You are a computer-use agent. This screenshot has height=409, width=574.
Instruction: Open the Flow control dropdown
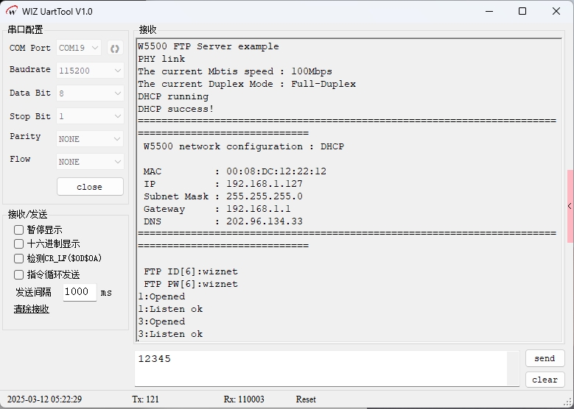[90, 162]
